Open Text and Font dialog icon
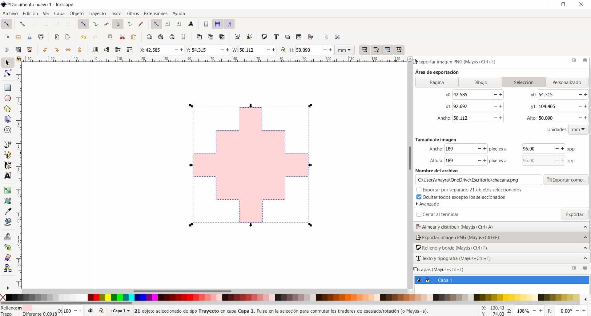The width and height of the screenshot is (591, 316). (x=276, y=37)
